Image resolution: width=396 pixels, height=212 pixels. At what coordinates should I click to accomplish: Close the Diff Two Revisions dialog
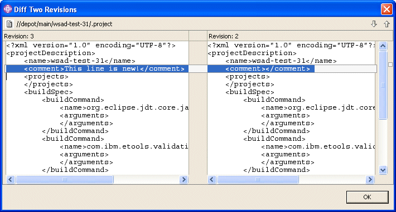[x=387, y=9]
